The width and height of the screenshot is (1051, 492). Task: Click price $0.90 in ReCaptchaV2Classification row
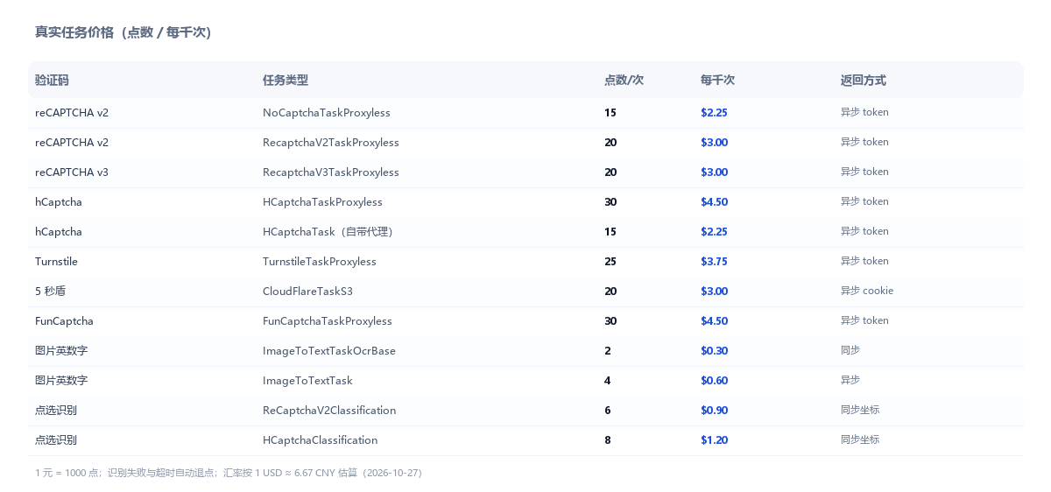point(714,411)
